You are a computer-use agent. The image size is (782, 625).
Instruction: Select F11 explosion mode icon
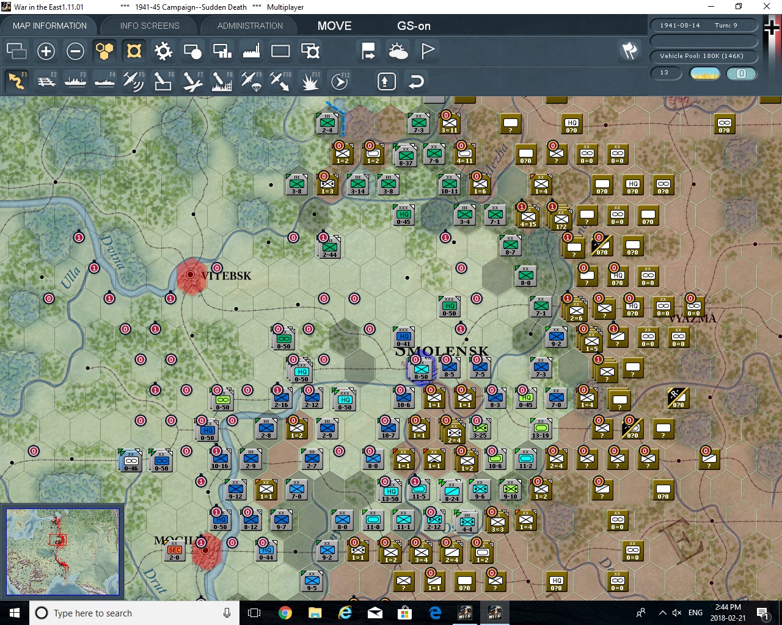click(310, 81)
